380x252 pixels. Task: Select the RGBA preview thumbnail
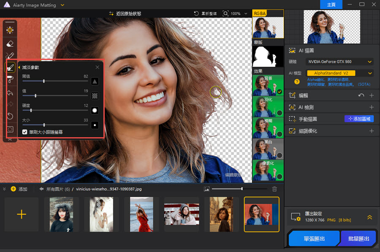(x=268, y=27)
